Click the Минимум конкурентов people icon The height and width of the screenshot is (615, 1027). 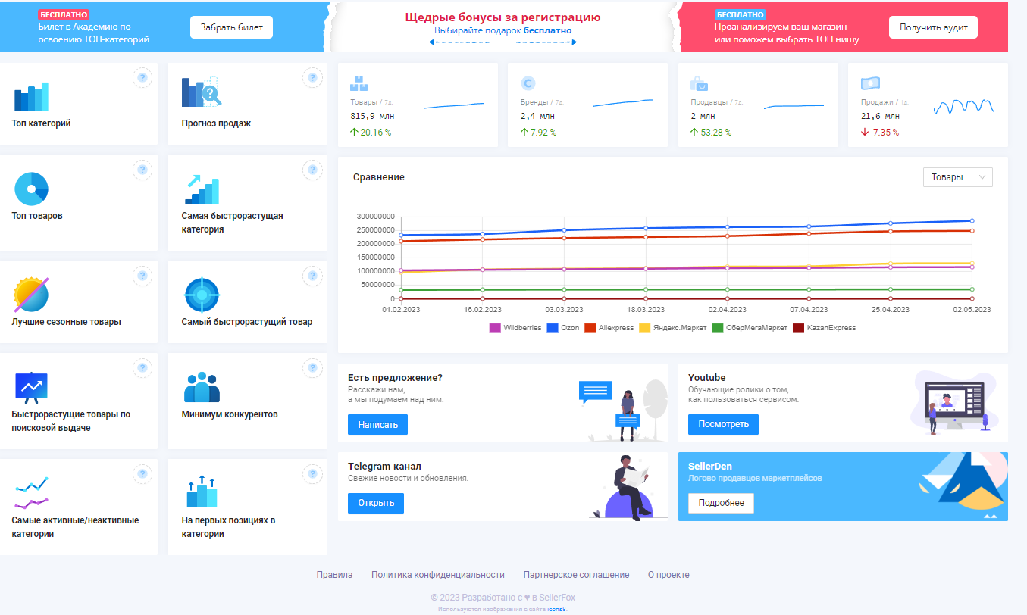(x=202, y=387)
